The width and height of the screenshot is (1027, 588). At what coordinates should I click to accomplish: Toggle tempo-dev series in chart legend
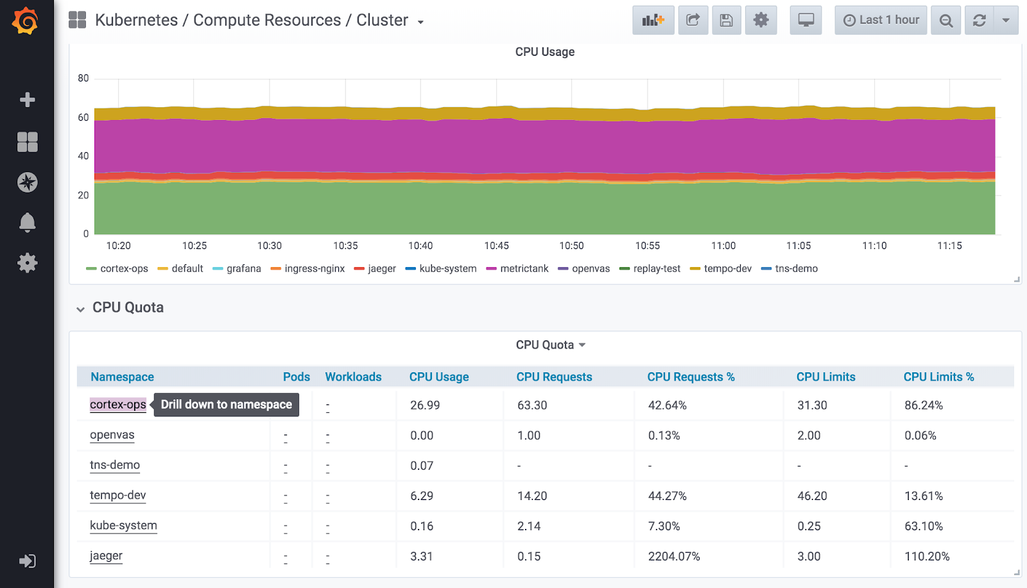pyautogui.click(x=727, y=268)
